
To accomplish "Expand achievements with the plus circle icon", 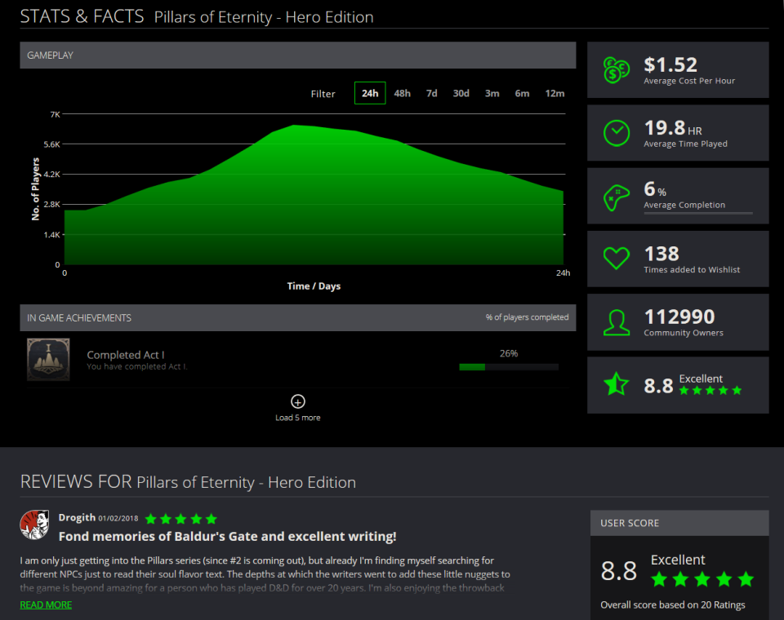I will (298, 401).
